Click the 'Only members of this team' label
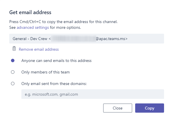Viewport: 173px width, 121px height. 45,72
